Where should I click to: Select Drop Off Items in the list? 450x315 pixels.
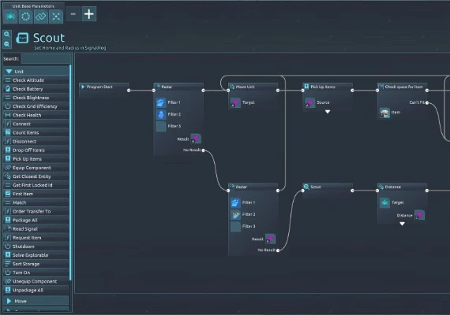(x=36, y=150)
